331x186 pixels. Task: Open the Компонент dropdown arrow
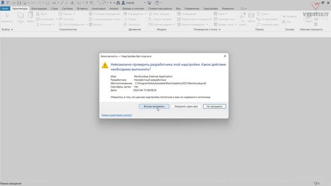point(56,19)
